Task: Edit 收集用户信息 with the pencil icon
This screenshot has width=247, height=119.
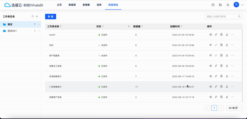Action: coord(227,97)
